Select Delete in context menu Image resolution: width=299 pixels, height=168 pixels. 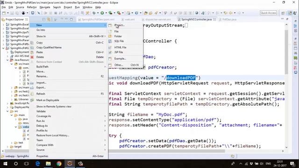click(x=68, y=57)
